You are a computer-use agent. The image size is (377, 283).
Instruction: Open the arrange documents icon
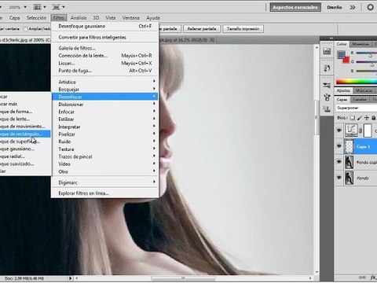38,7
